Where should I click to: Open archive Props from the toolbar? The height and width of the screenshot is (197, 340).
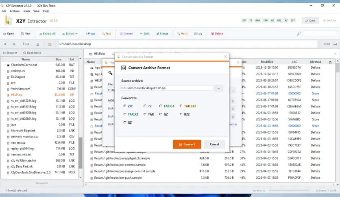[91, 34]
